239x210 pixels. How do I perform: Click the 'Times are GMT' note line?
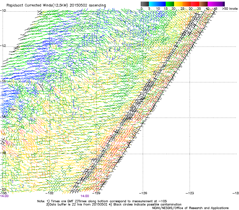(102, 201)
